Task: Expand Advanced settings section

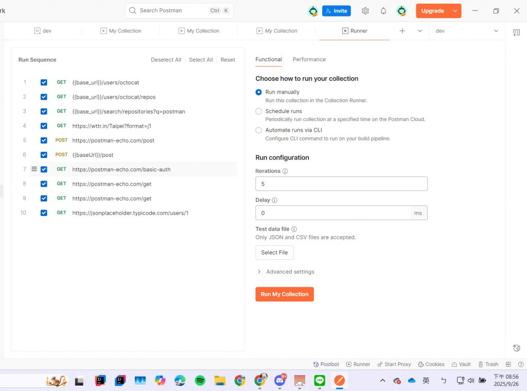Action: [286, 272]
